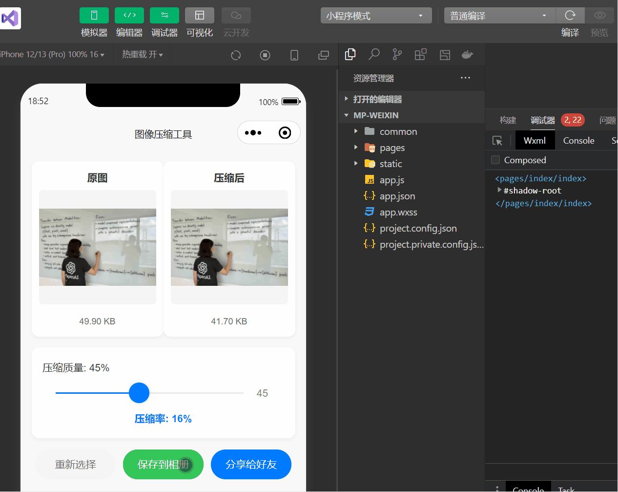This screenshot has height=492, width=618.
Task: Click the error count badge 2, 22
Action: click(x=573, y=120)
